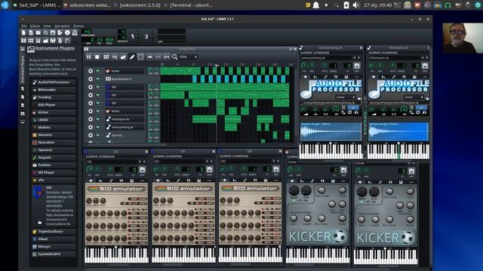Go to the next preset in the leftmost SID window

pyautogui.click(x=143, y=161)
